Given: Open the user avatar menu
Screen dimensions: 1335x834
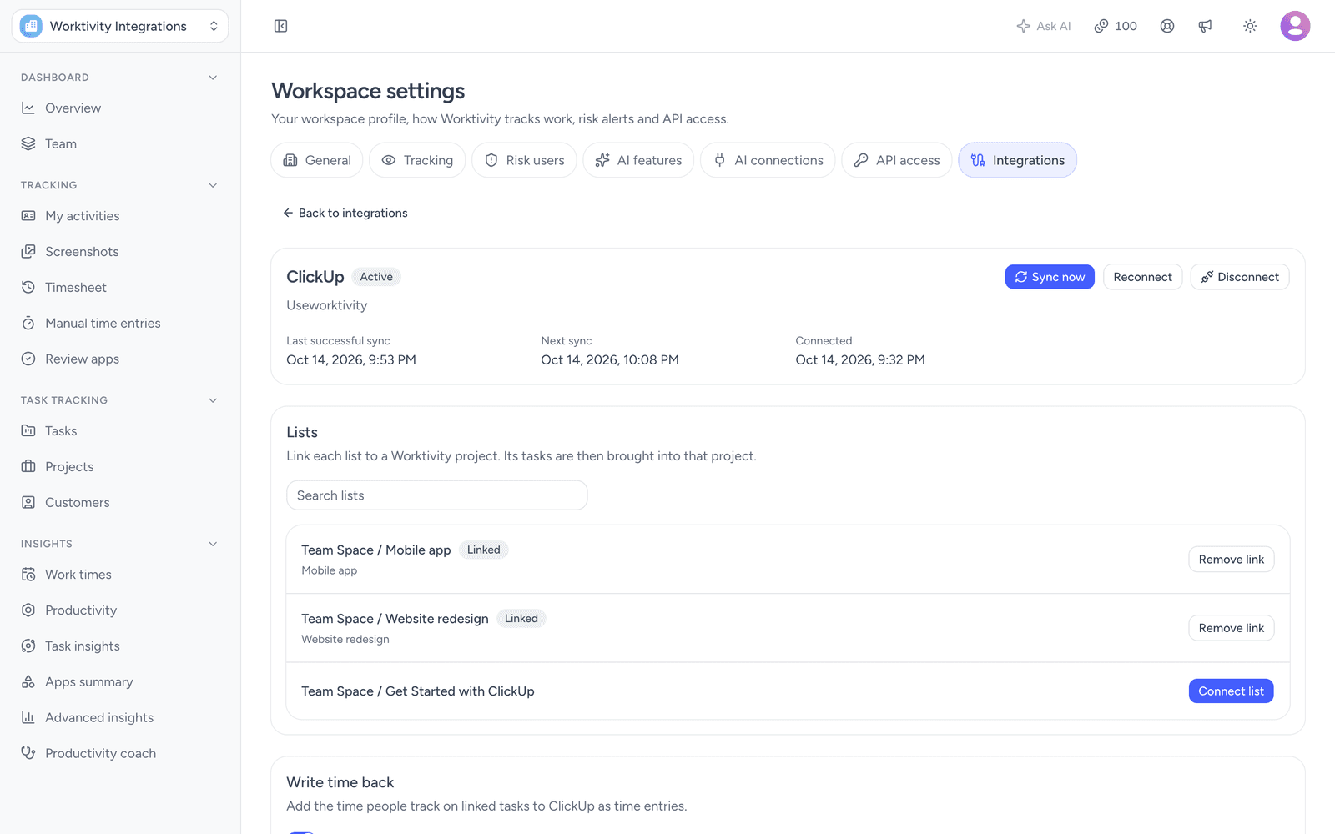Looking at the screenshot, I should pyautogui.click(x=1295, y=26).
